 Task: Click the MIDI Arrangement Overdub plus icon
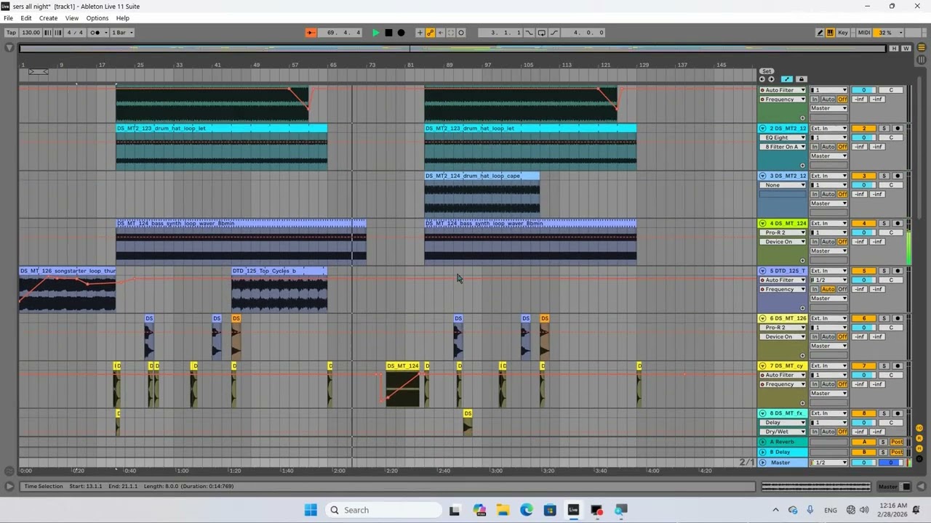(420, 33)
